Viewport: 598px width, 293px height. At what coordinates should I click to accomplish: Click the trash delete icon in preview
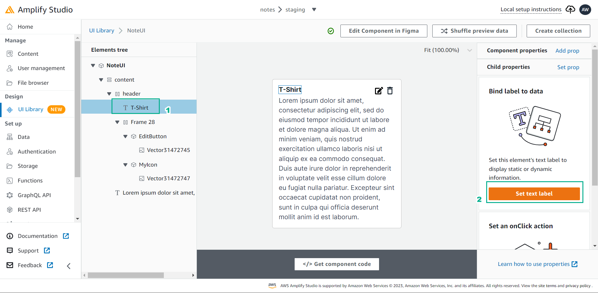coord(390,91)
